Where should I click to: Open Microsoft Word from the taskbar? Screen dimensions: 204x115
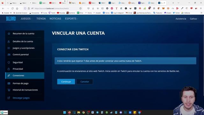93,112
